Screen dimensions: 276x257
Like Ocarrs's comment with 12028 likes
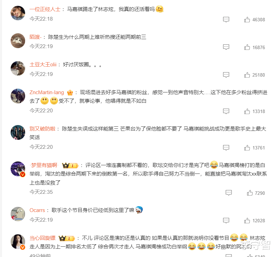[247, 221]
